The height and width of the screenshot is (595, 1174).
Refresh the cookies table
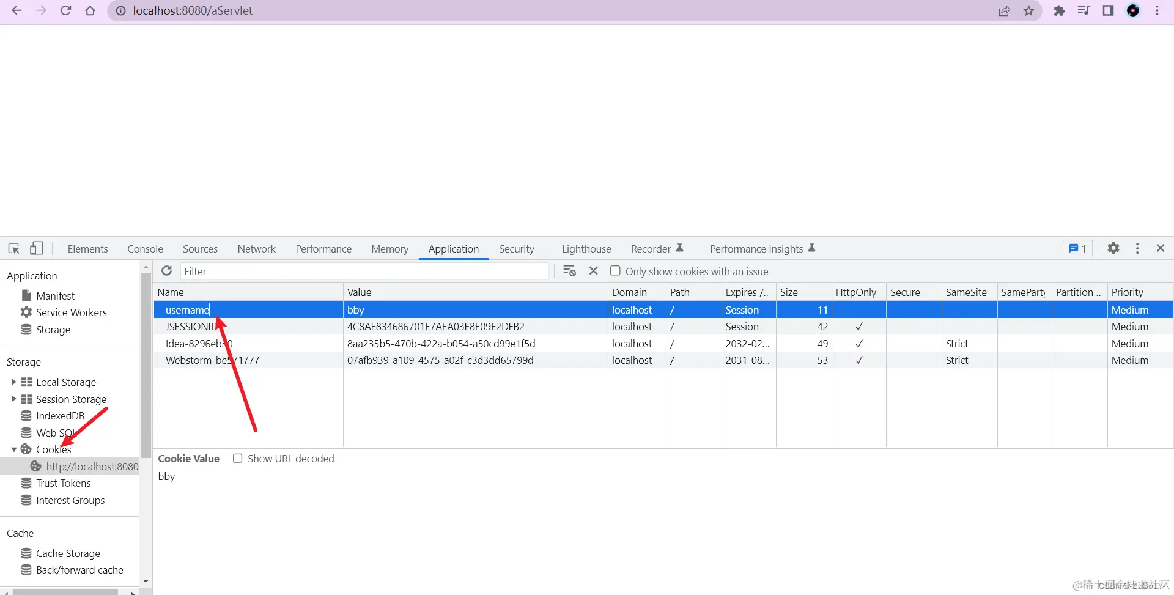coord(166,271)
